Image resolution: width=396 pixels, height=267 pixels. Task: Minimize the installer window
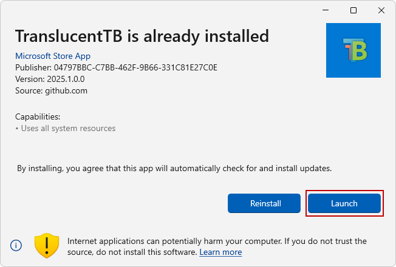326,10
